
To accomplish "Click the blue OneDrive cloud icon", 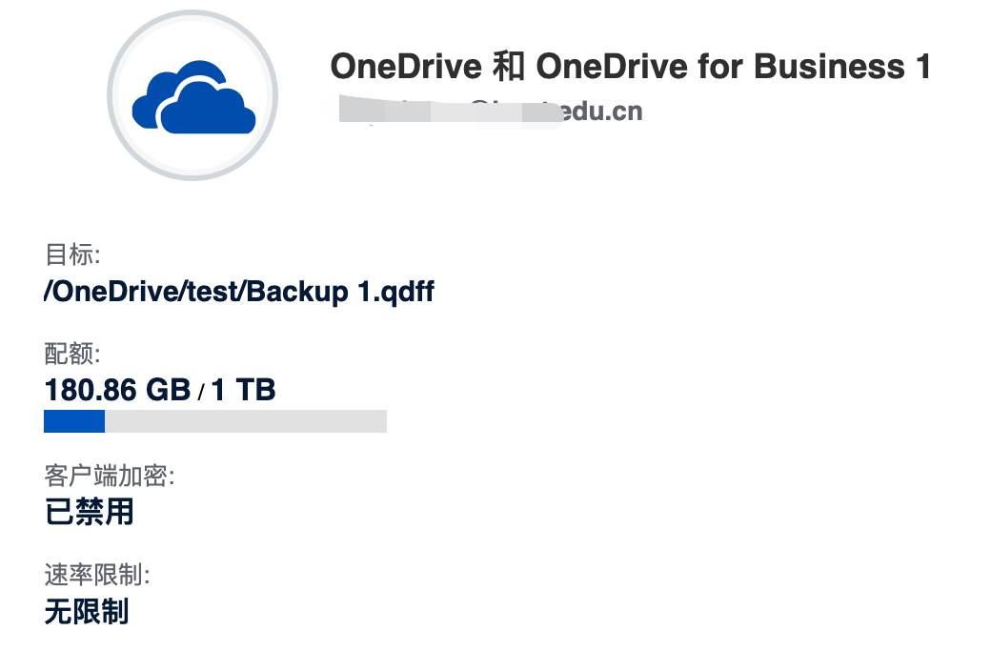I will pos(193,97).
